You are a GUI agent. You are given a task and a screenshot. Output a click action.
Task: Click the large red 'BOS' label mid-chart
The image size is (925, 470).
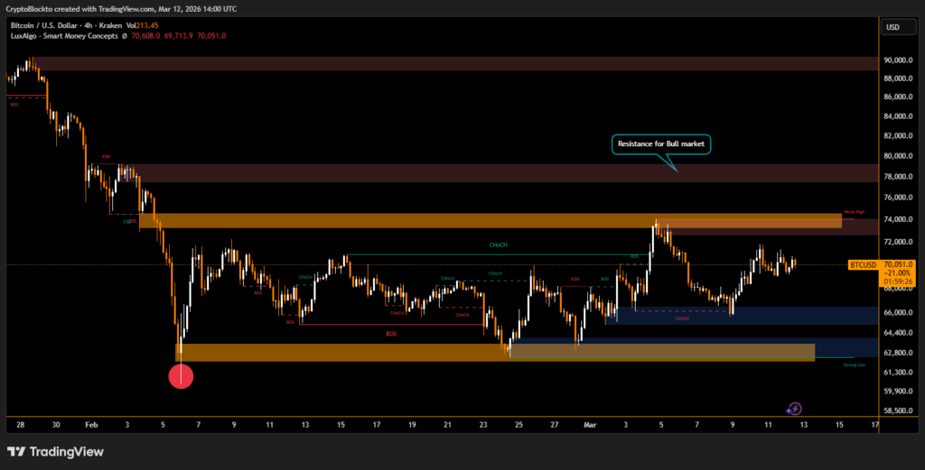coord(391,334)
